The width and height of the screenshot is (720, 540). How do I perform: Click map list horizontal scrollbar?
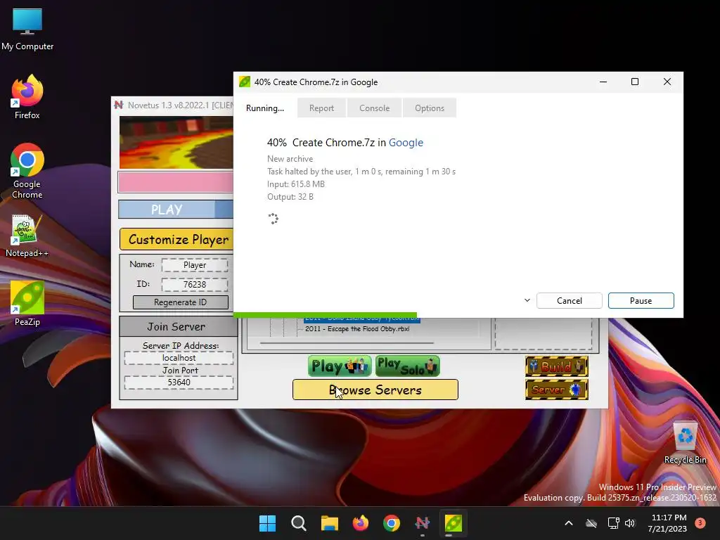[x=347, y=342]
